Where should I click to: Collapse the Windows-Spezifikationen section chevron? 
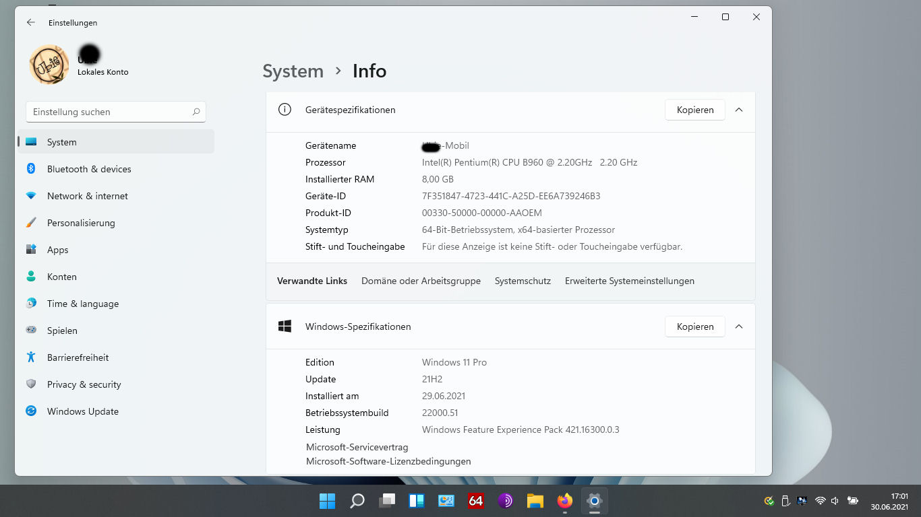pyautogui.click(x=739, y=326)
